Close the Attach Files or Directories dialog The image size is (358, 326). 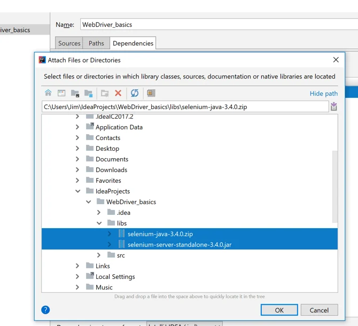[x=336, y=60]
